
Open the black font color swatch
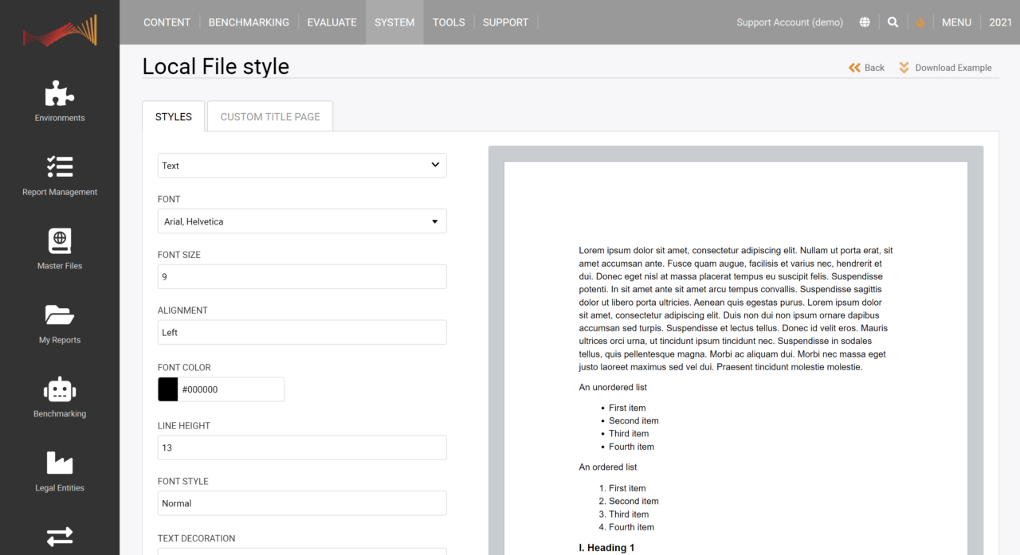tap(167, 389)
